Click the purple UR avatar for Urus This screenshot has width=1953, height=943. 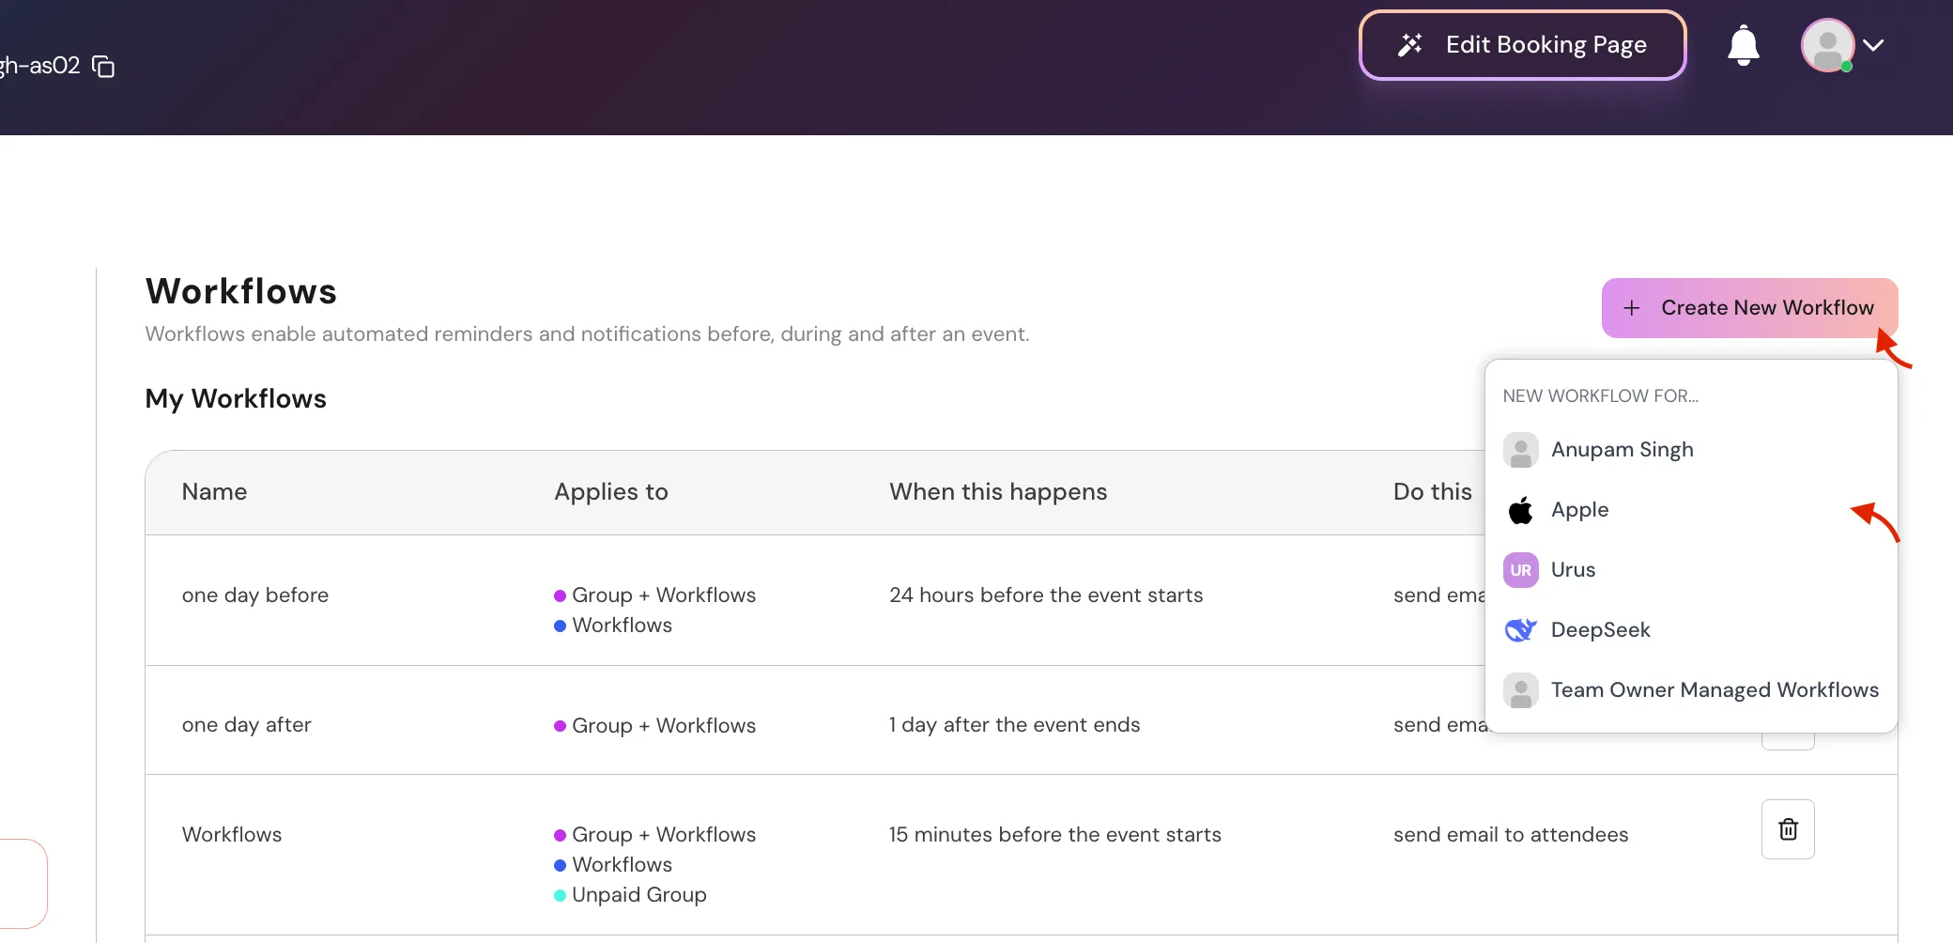click(x=1520, y=570)
